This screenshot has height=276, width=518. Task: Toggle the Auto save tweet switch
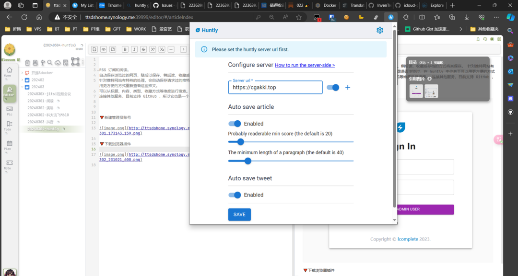pyautogui.click(x=235, y=195)
